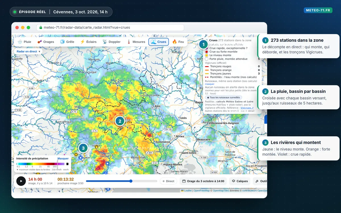The height and width of the screenshot is (213, 341).
Task: Click the Orage du 3 octobre à 14:00 button
Action: pyautogui.click(x=203, y=181)
